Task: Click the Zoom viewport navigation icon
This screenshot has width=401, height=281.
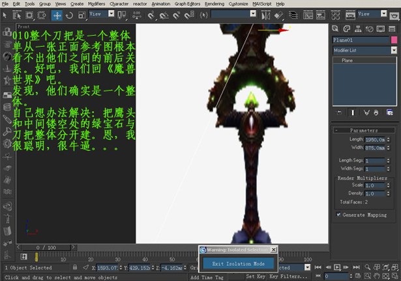Action: click(368, 267)
